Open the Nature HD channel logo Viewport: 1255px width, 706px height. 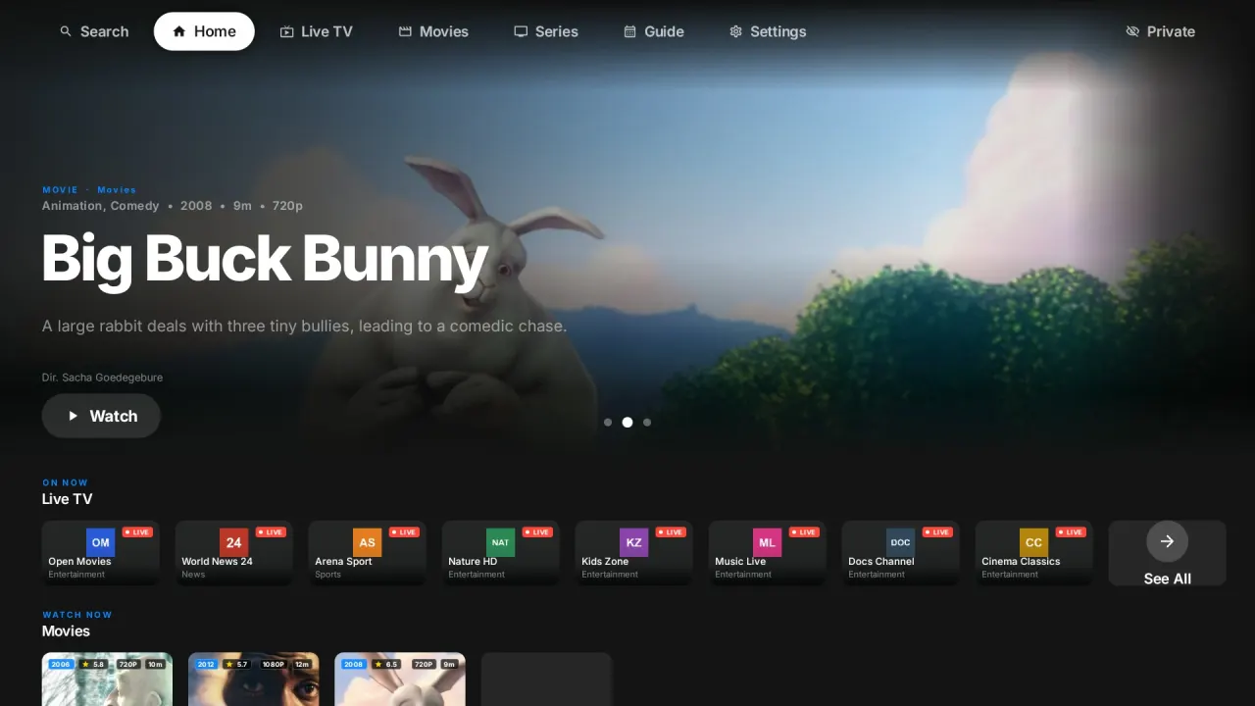(500, 542)
